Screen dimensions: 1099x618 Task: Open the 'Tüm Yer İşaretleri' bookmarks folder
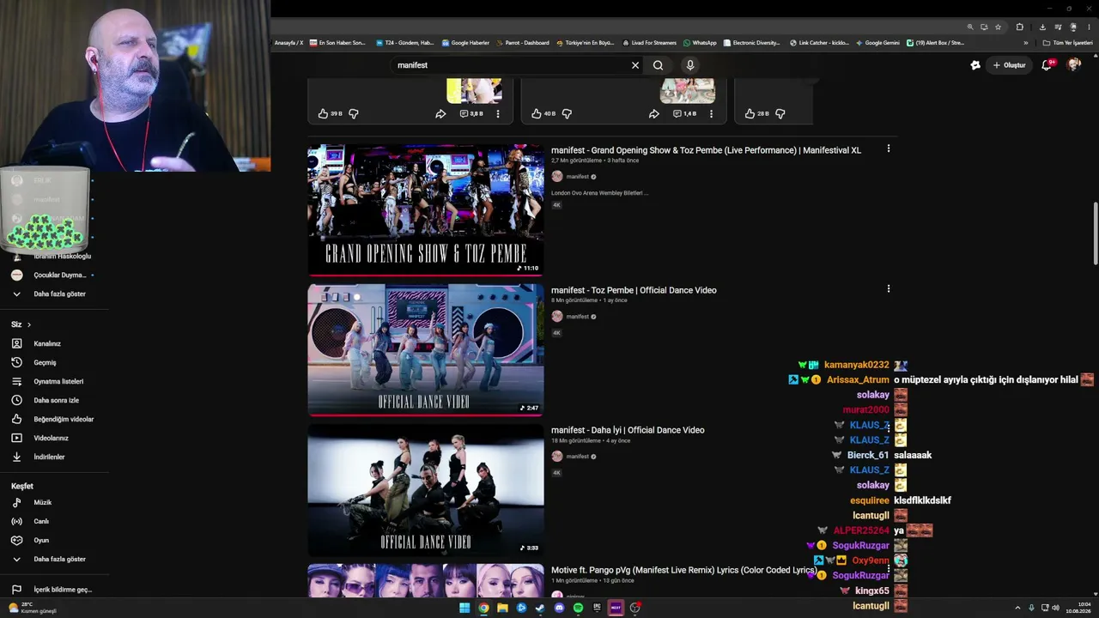(1067, 43)
